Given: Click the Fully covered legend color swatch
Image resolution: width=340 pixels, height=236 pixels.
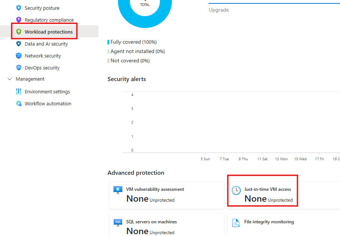Looking at the screenshot, I should (109, 42).
